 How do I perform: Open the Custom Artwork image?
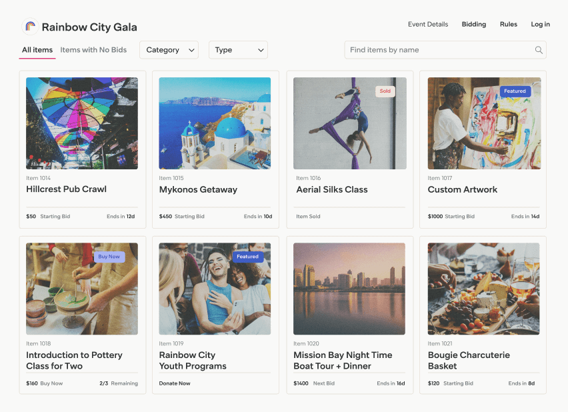(484, 123)
